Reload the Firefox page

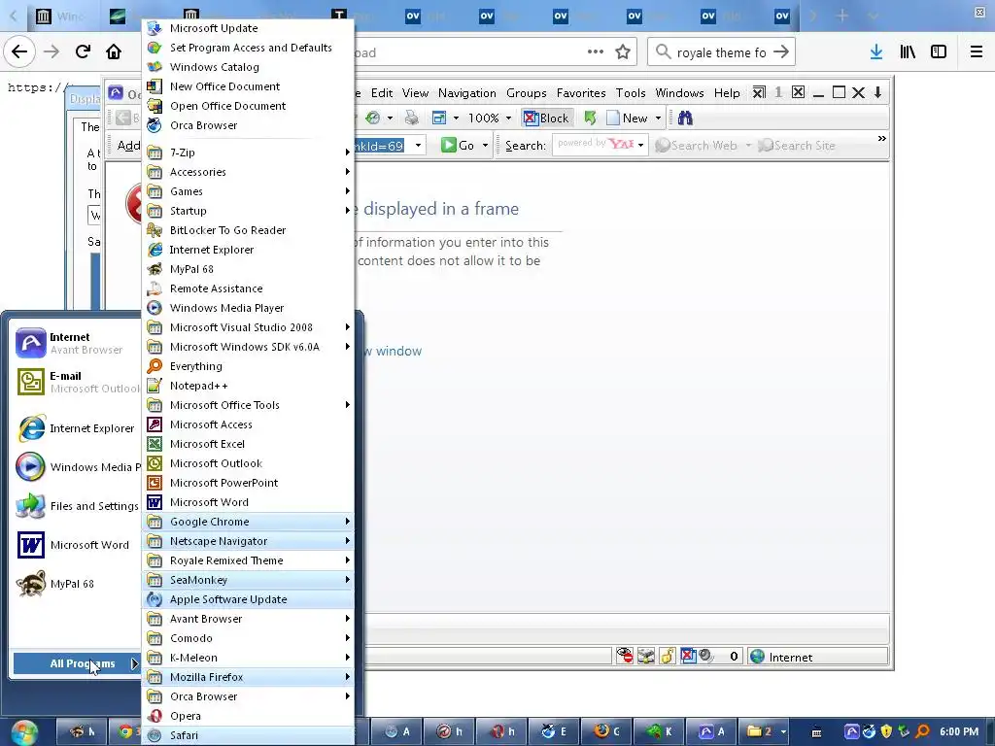83,52
